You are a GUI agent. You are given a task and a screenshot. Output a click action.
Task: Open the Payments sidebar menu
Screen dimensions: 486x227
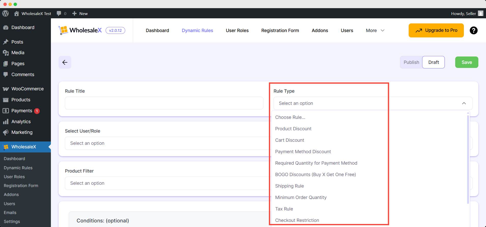coord(25,111)
